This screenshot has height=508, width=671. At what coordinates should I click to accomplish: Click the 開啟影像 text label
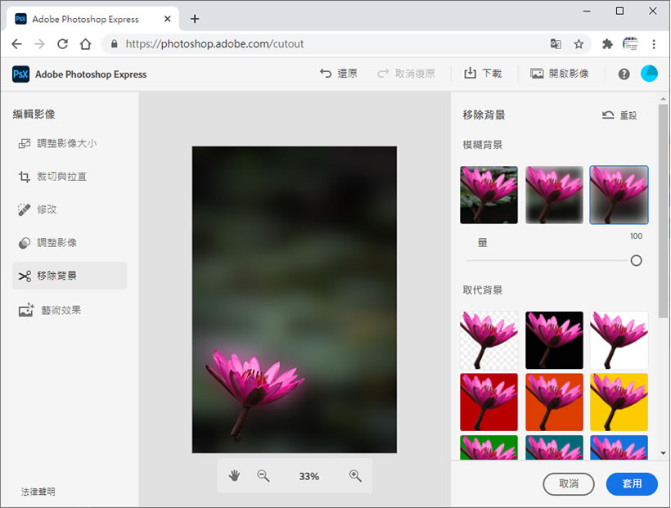click(x=569, y=74)
